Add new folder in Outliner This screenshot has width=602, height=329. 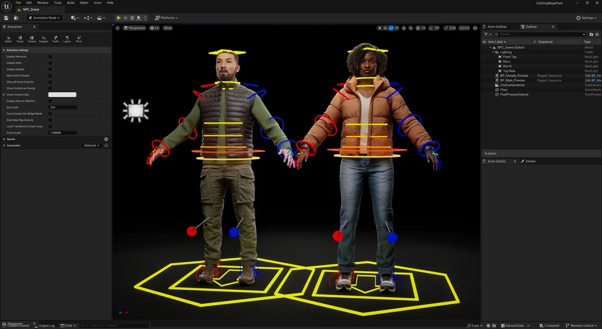(591, 34)
